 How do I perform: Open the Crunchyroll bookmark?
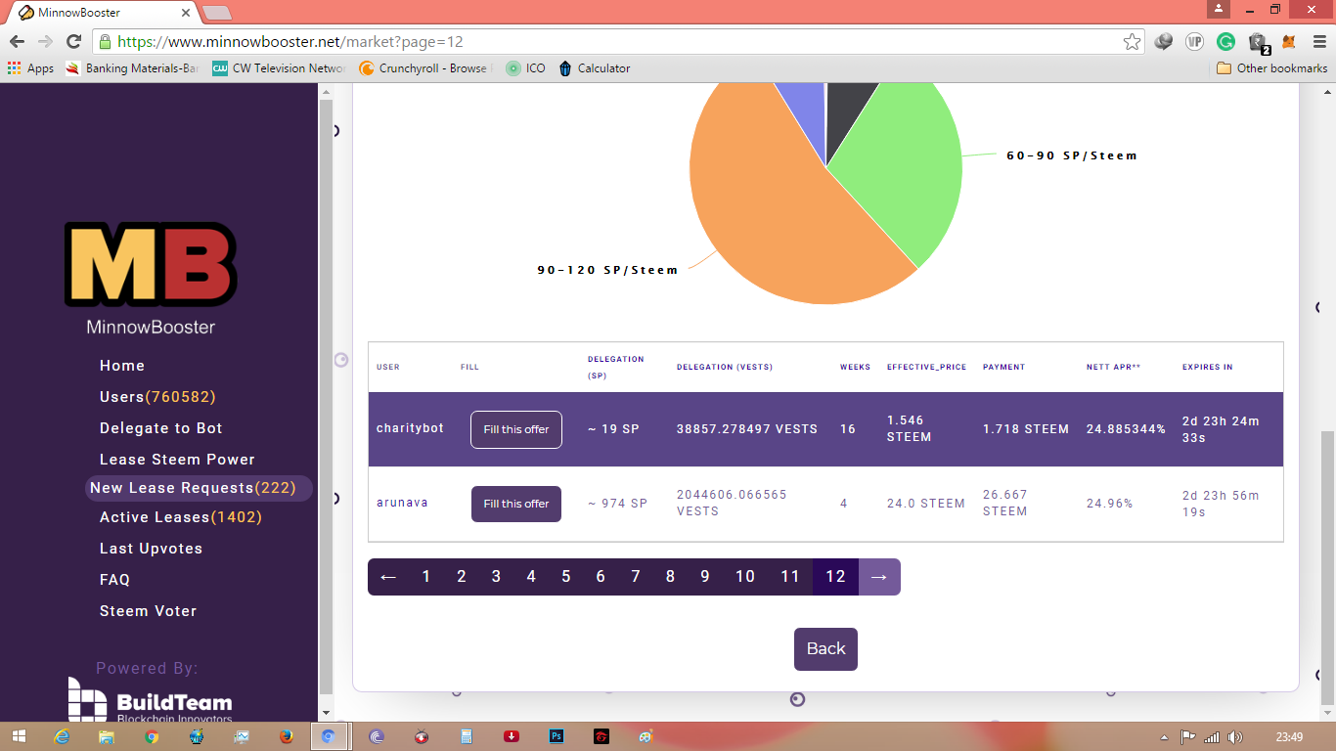tap(425, 68)
